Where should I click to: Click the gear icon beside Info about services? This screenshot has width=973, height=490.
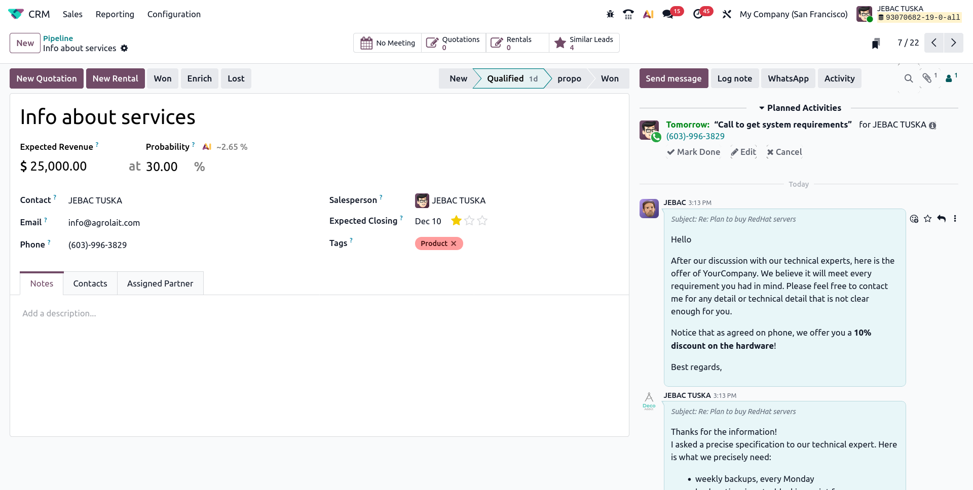point(124,48)
